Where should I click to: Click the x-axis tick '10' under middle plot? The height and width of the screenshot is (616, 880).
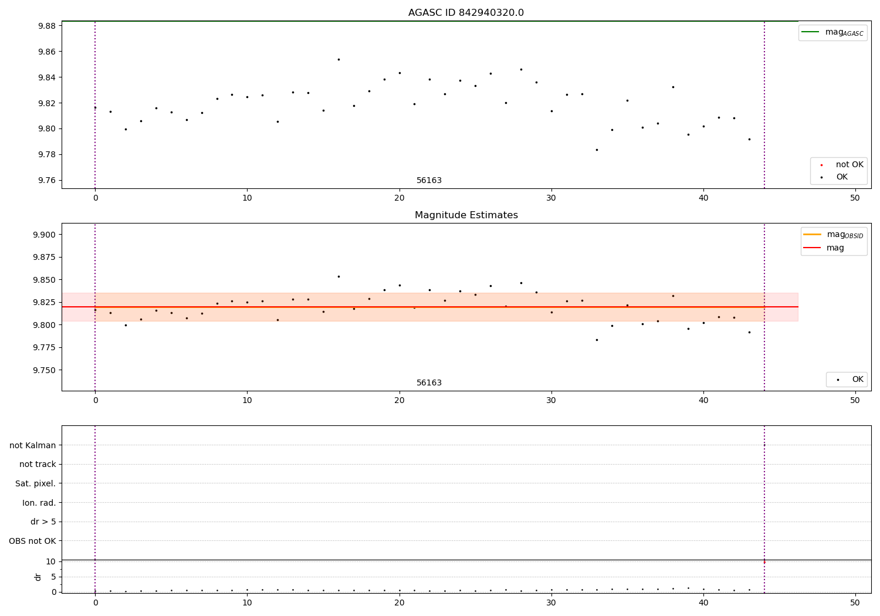pos(247,401)
